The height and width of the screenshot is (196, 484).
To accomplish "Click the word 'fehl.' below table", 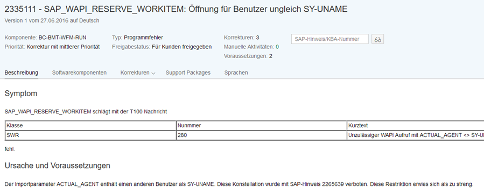I will tap(10, 149).
